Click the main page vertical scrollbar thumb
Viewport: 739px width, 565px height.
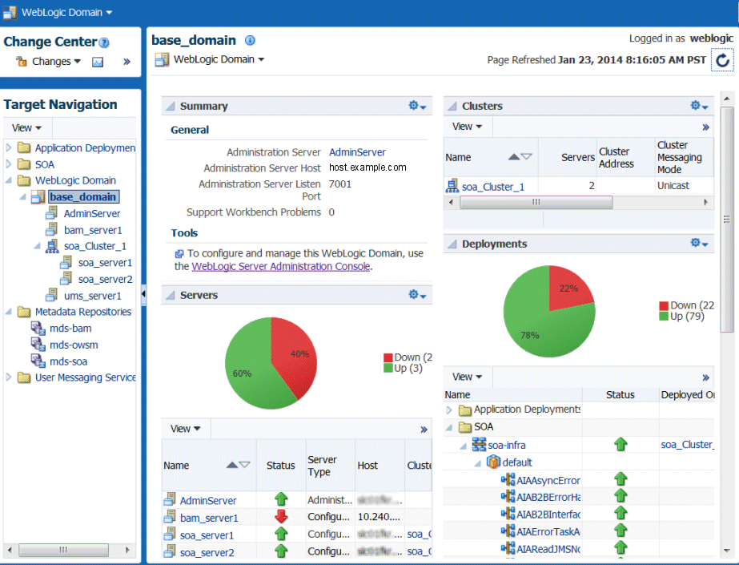(x=727, y=220)
